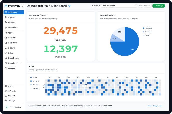Click the ItemPath logo
The image size is (172, 114).
[x=12, y=6]
